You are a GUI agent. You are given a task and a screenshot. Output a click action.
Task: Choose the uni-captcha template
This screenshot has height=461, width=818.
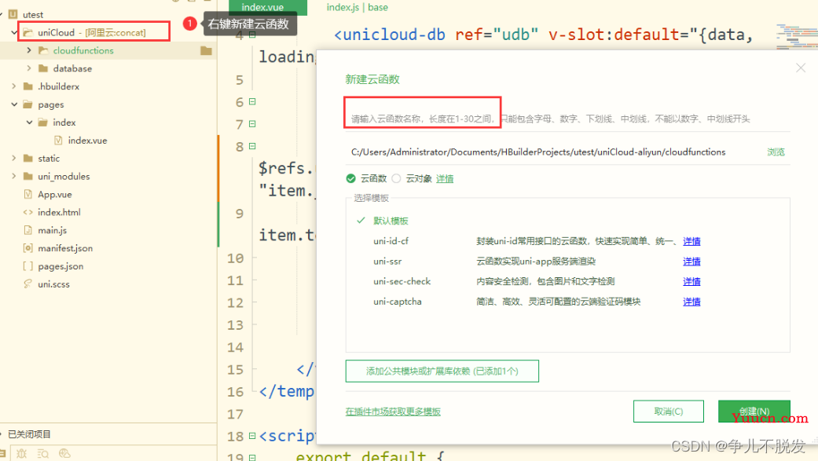pyautogui.click(x=398, y=302)
